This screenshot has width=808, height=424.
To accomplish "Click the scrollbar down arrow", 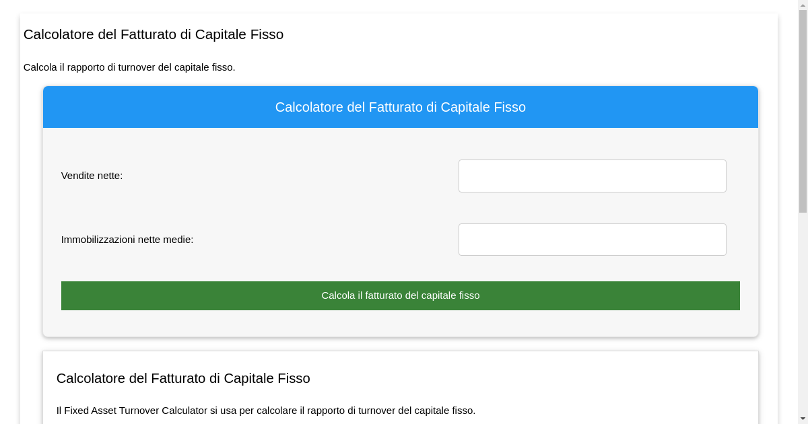I will 803,419.
